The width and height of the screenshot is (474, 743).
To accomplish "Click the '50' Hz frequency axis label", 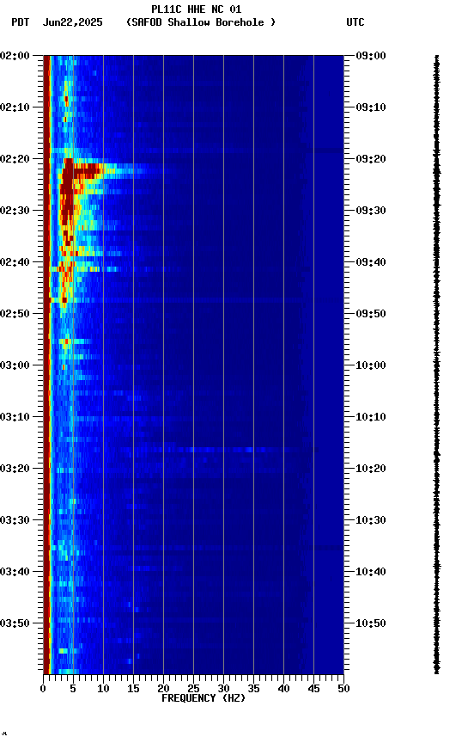I will point(343,689).
